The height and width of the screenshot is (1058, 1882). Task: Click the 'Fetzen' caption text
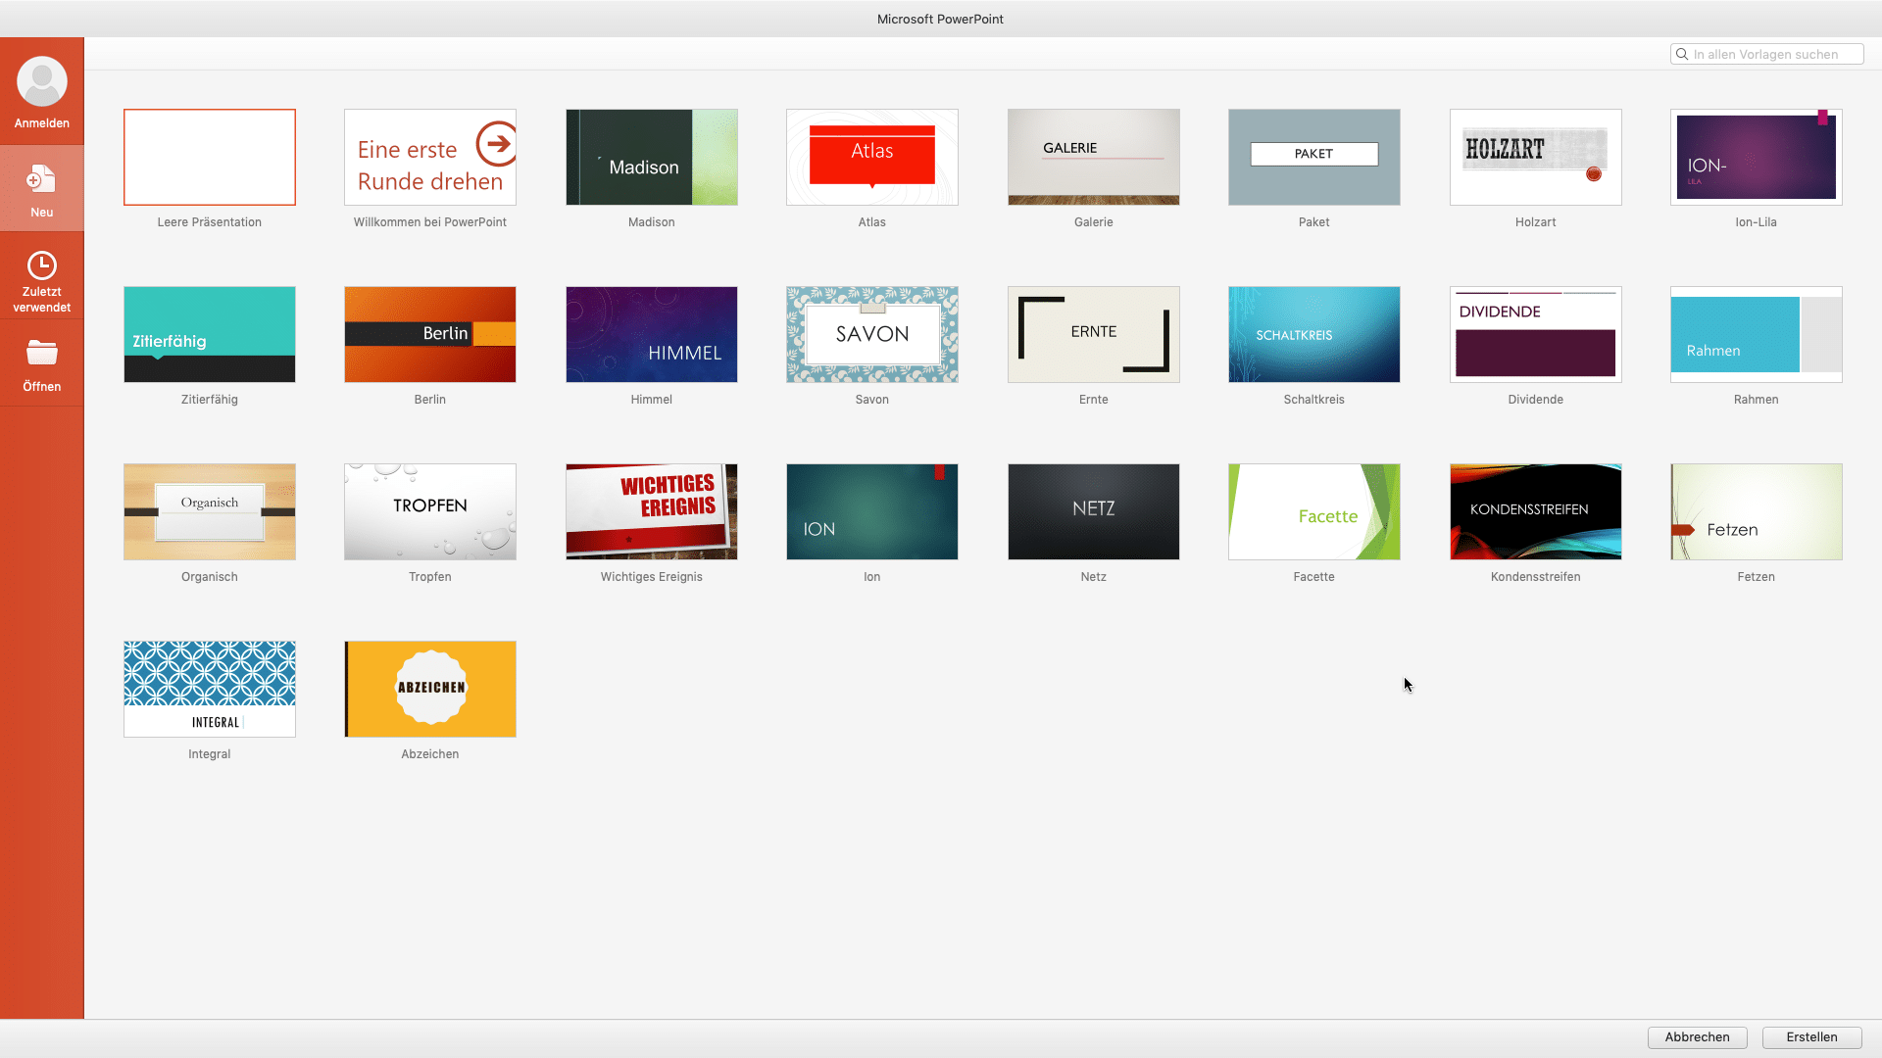[1757, 577]
